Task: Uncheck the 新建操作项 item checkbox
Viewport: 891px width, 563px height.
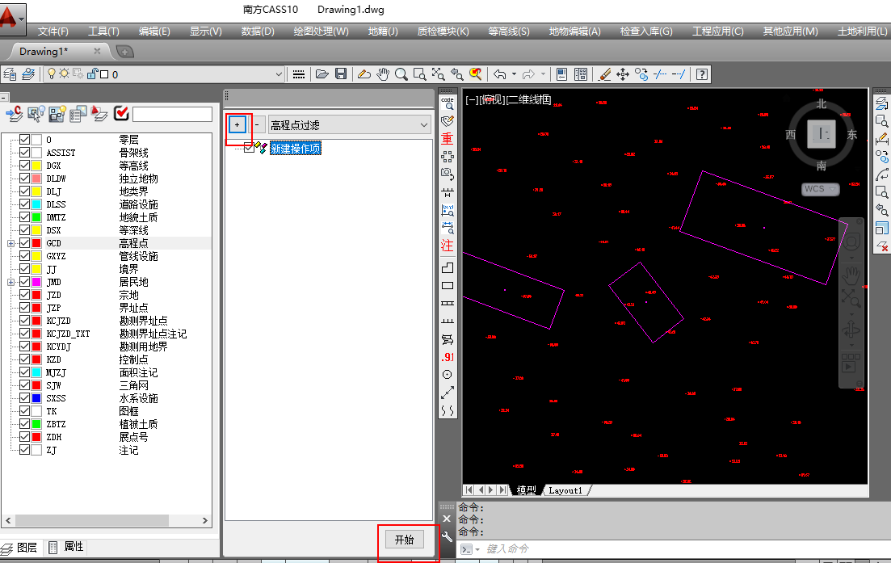Action: 249,149
